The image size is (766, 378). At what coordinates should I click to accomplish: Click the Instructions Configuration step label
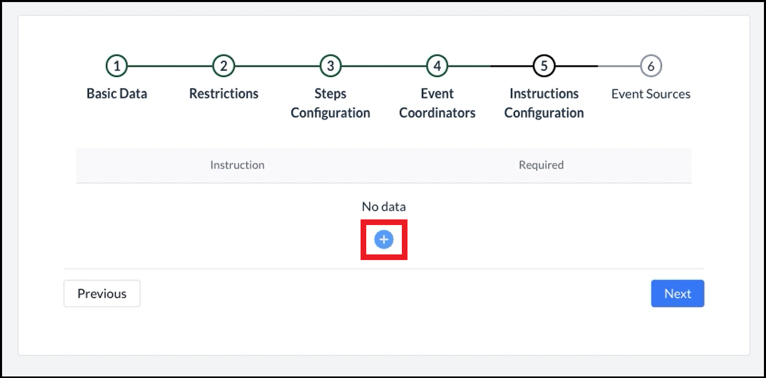(x=544, y=103)
